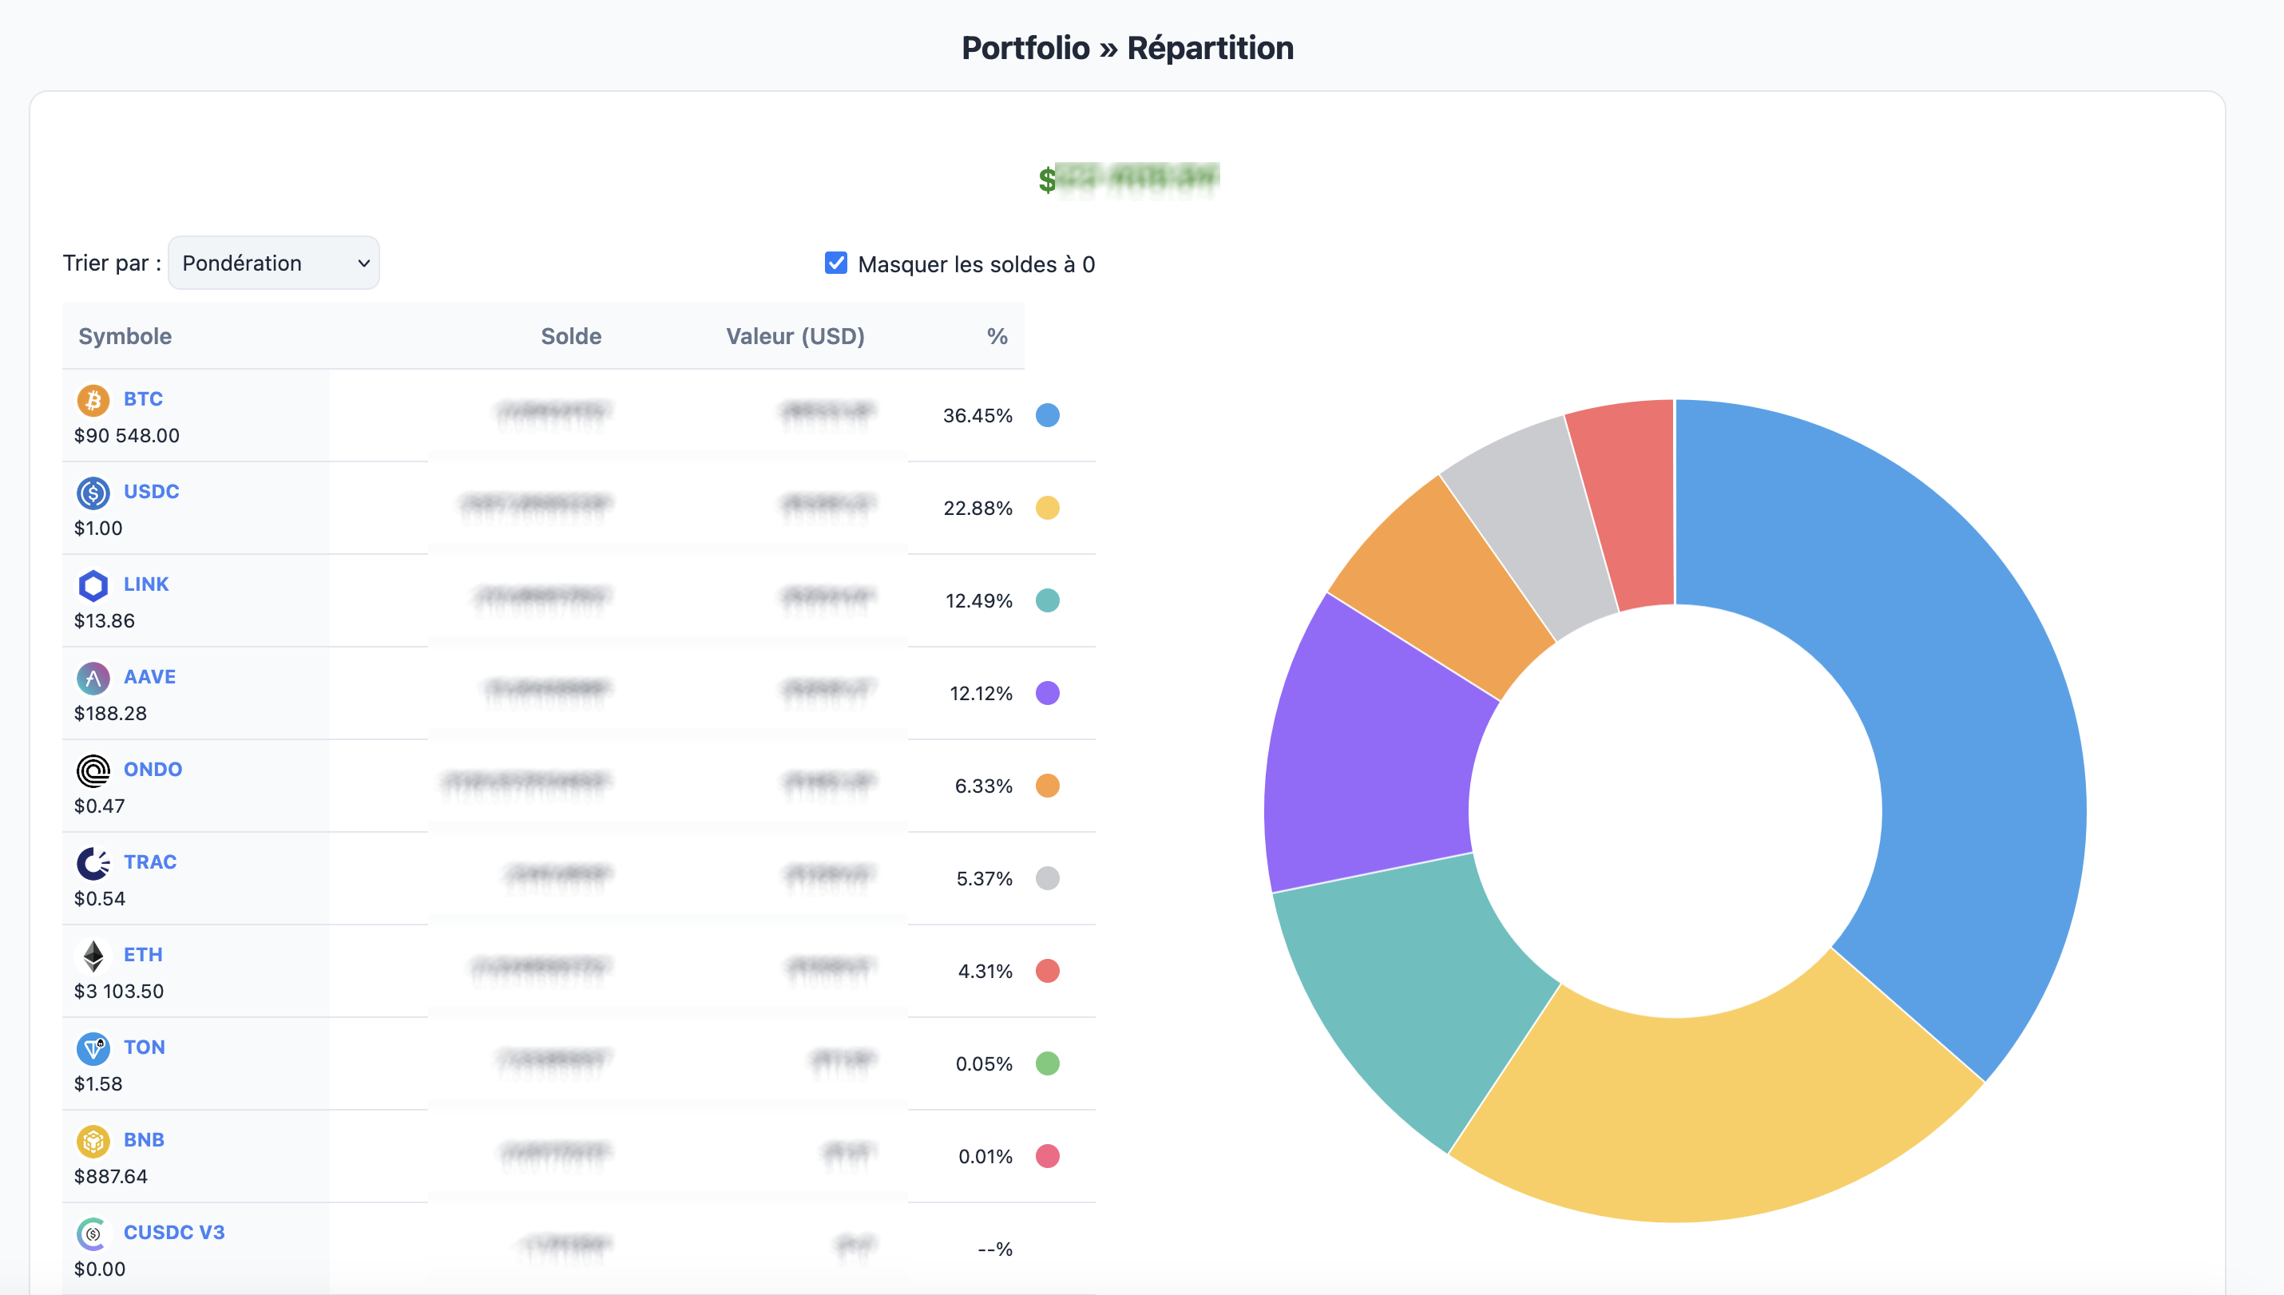Open the AAVE token icon

point(93,678)
